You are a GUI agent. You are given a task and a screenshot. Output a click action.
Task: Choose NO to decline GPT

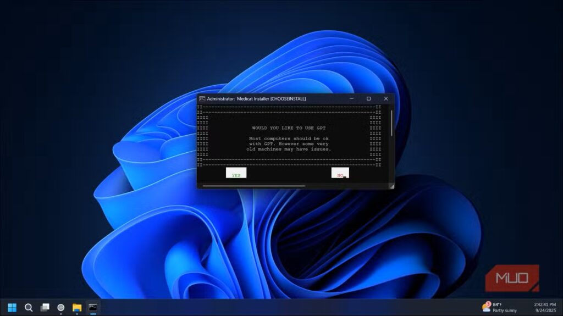340,174
